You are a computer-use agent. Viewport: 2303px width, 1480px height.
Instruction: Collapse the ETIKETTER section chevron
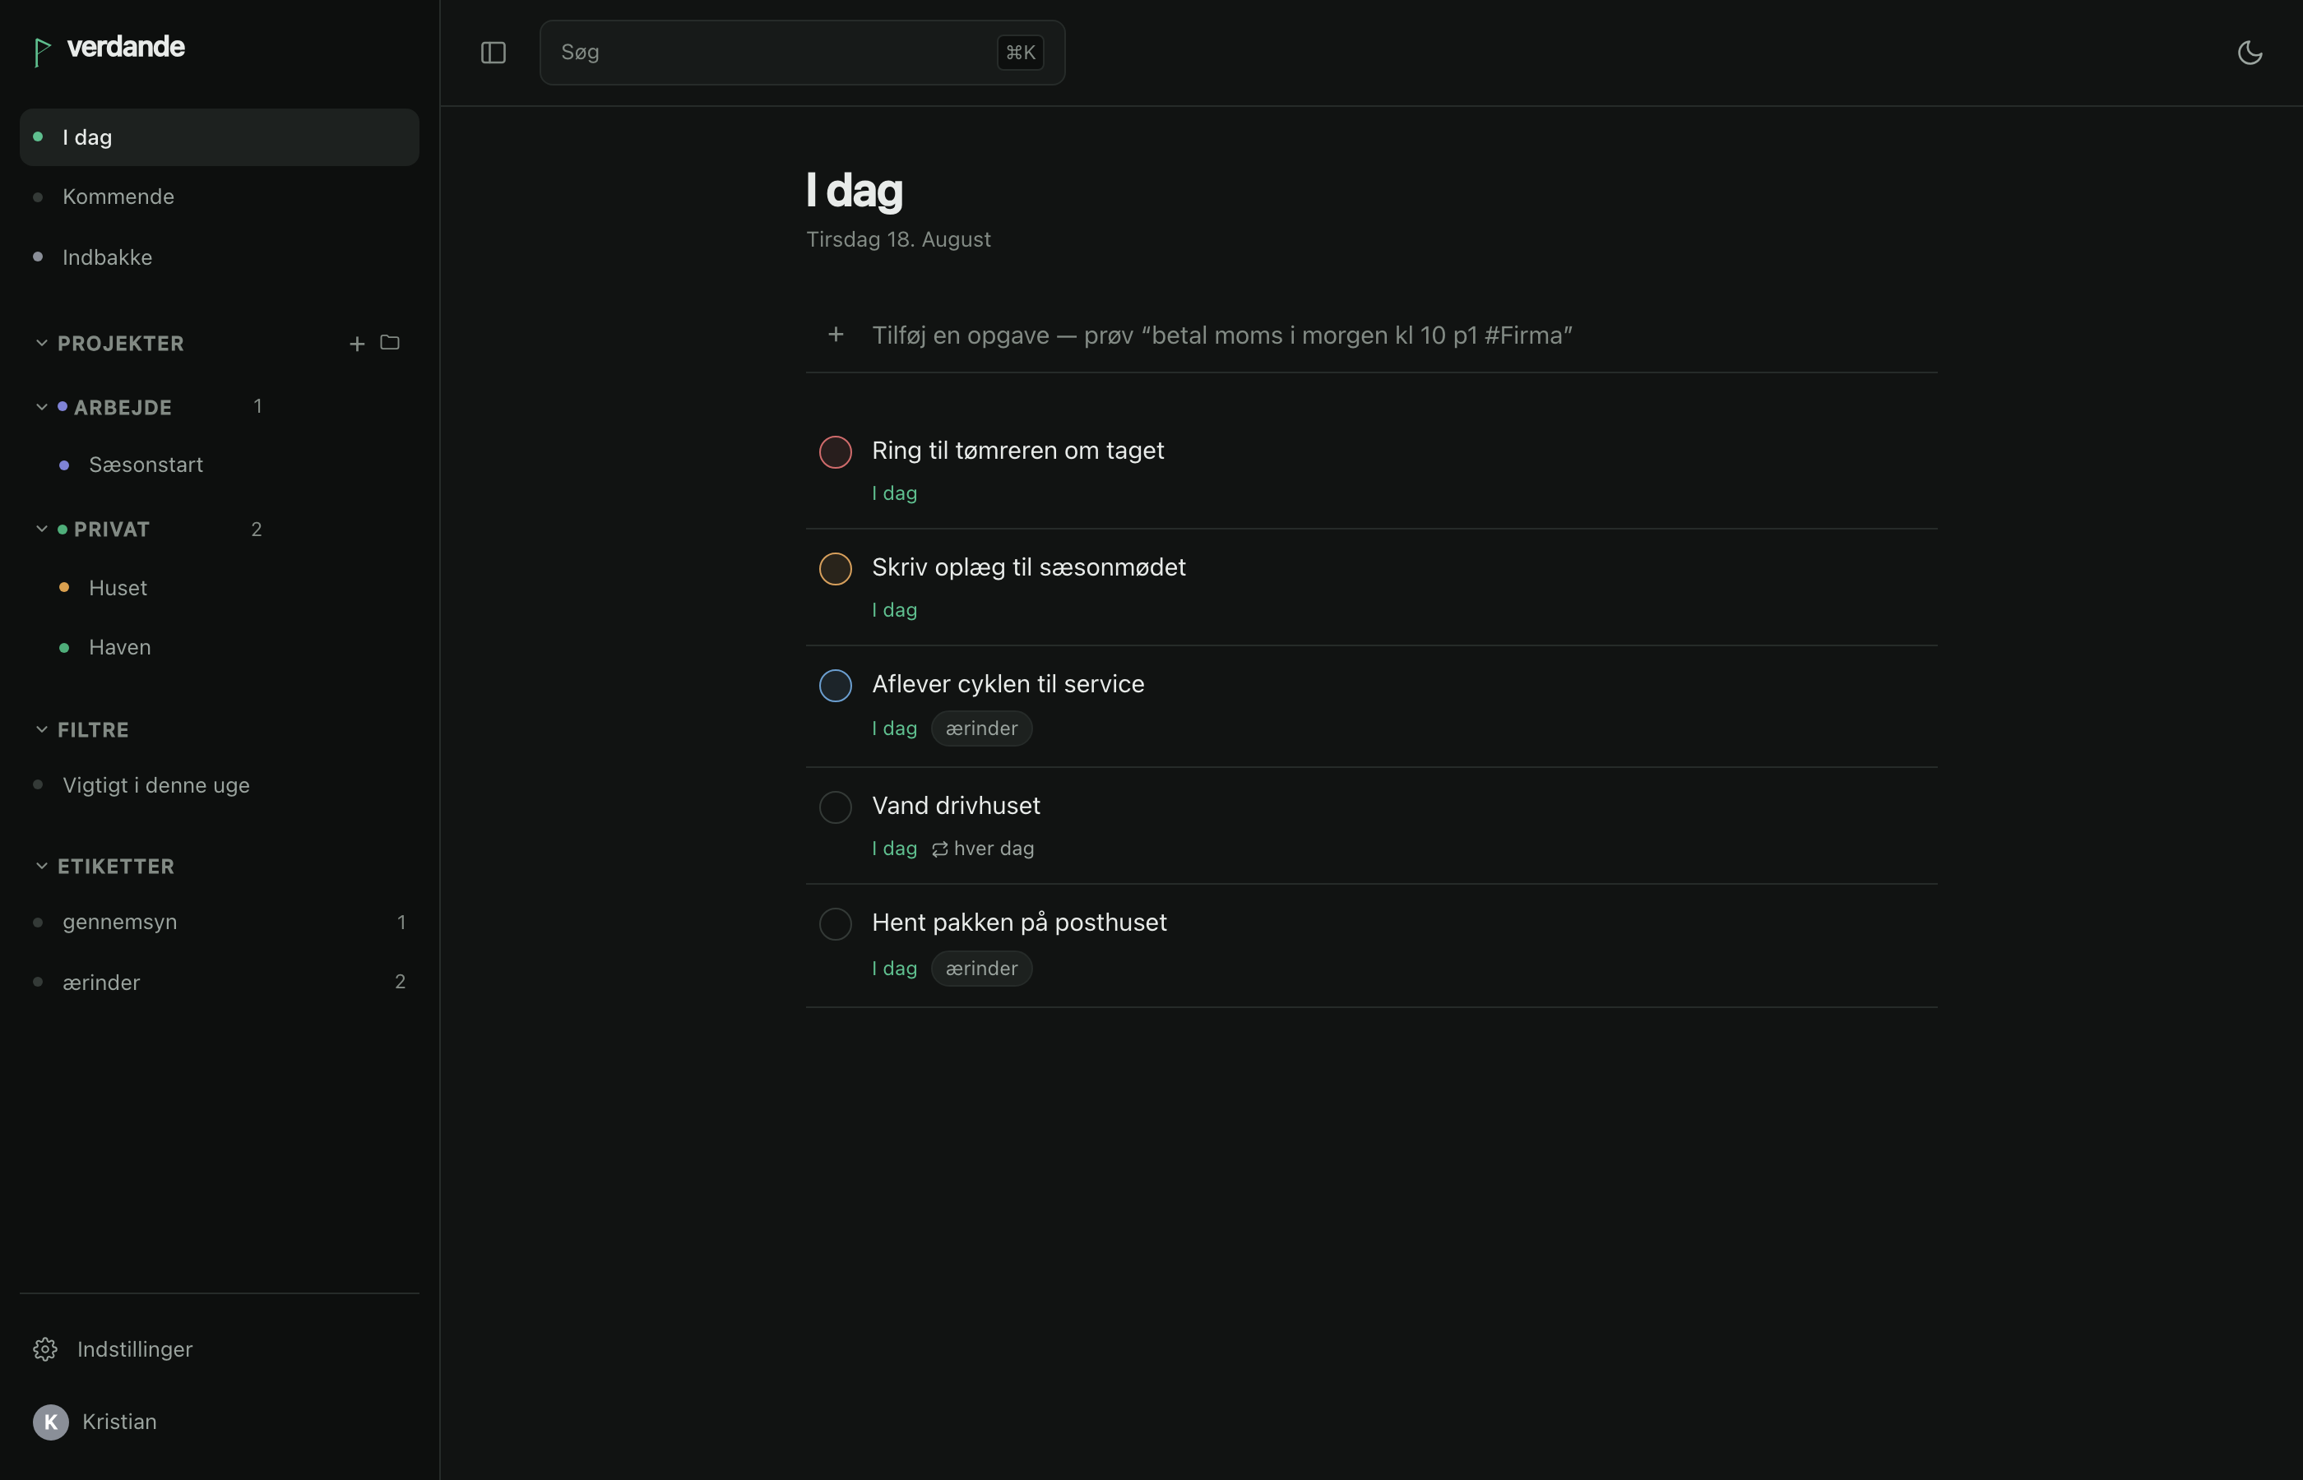click(41, 866)
